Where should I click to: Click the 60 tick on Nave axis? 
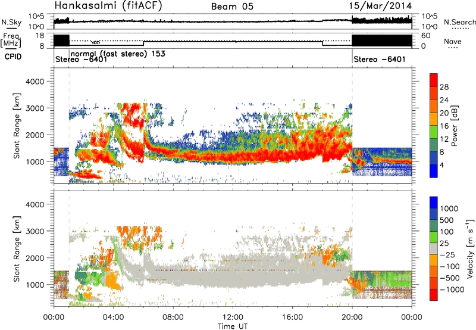point(425,36)
